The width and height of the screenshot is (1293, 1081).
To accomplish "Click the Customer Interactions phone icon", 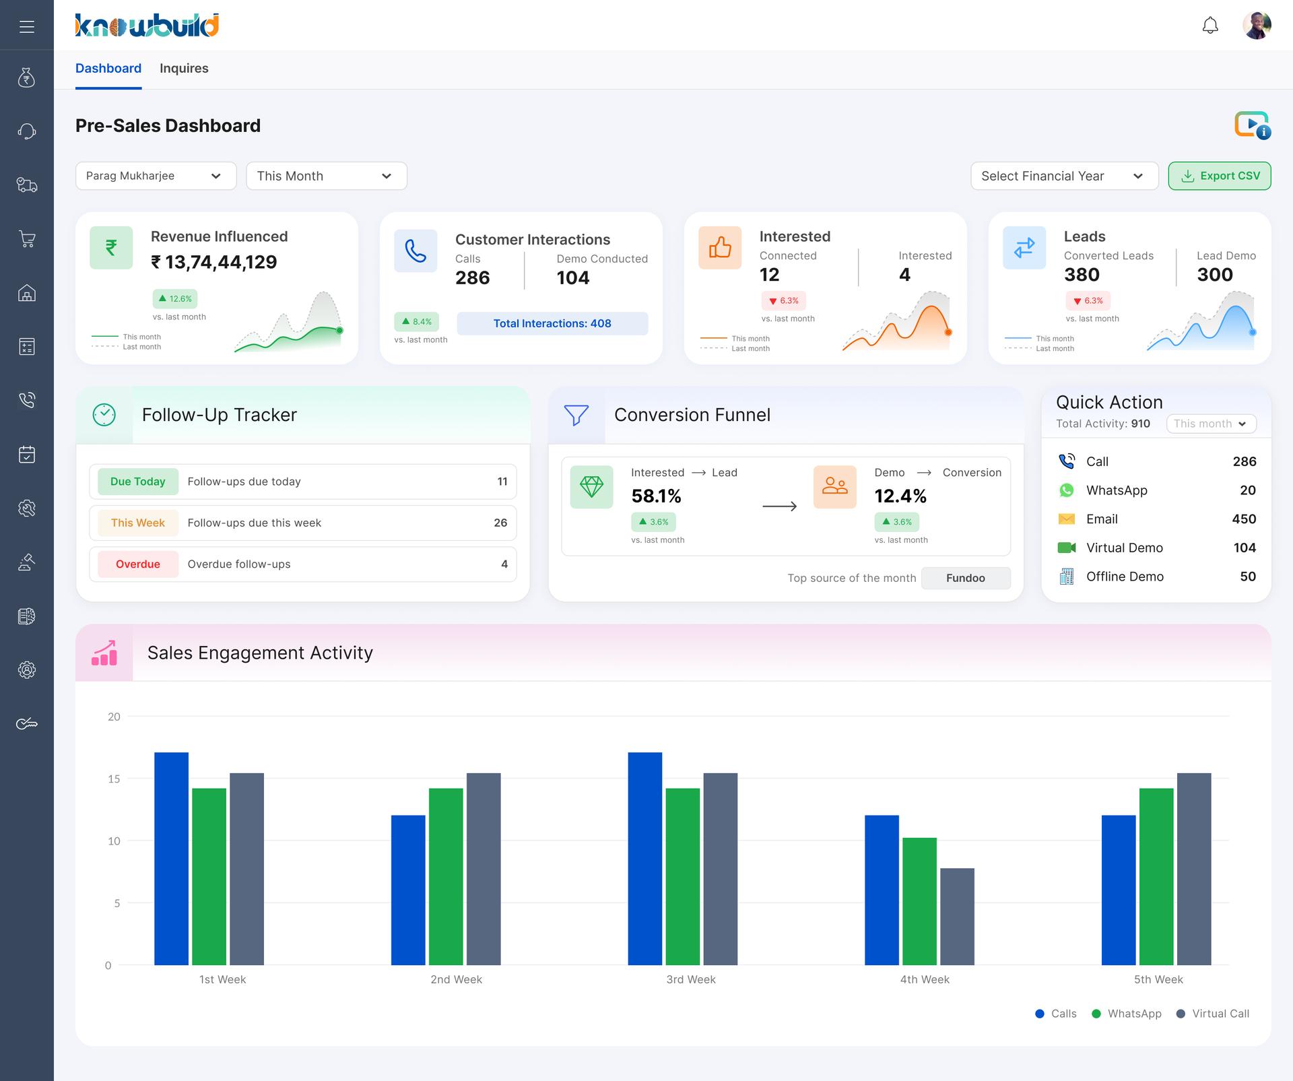I will [416, 251].
